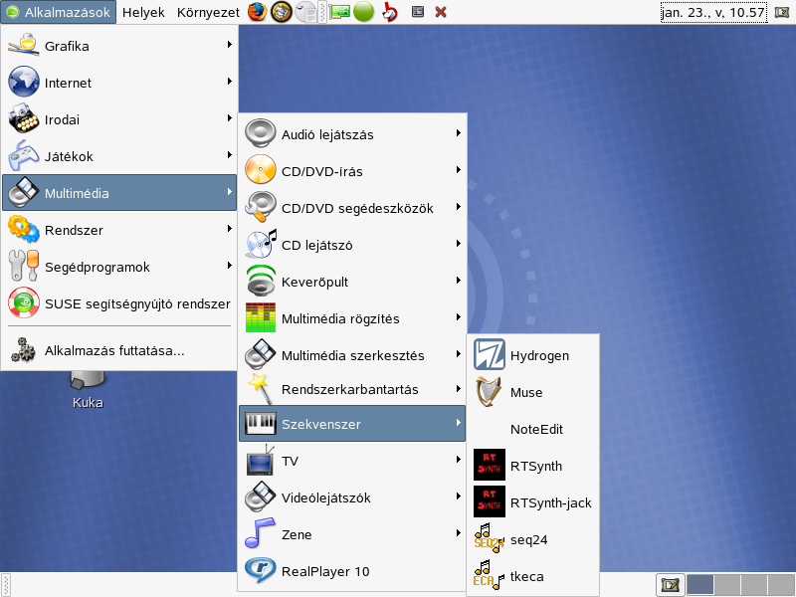Start RTSynth from the Szekvenszer submenu

tap(532, 465)
